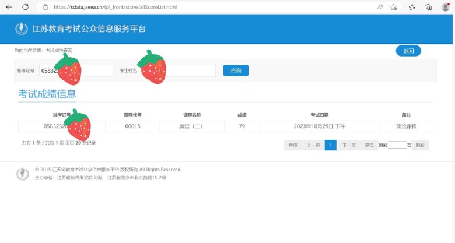Click the 跳转 jump button
Screen dimensions: 455x243
pos(421,145)
